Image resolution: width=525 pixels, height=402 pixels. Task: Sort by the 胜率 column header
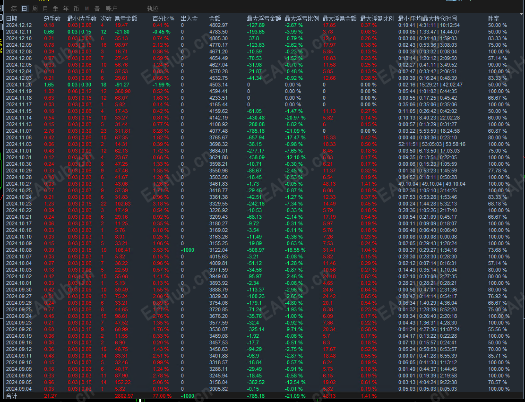493,18
